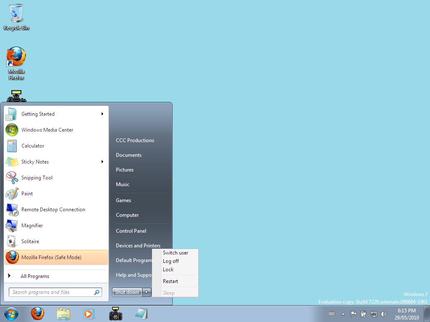Open the volume speaker icon
Image resolution: width=430 pixels, height=322 pixels.
click(x=383, y=314)
